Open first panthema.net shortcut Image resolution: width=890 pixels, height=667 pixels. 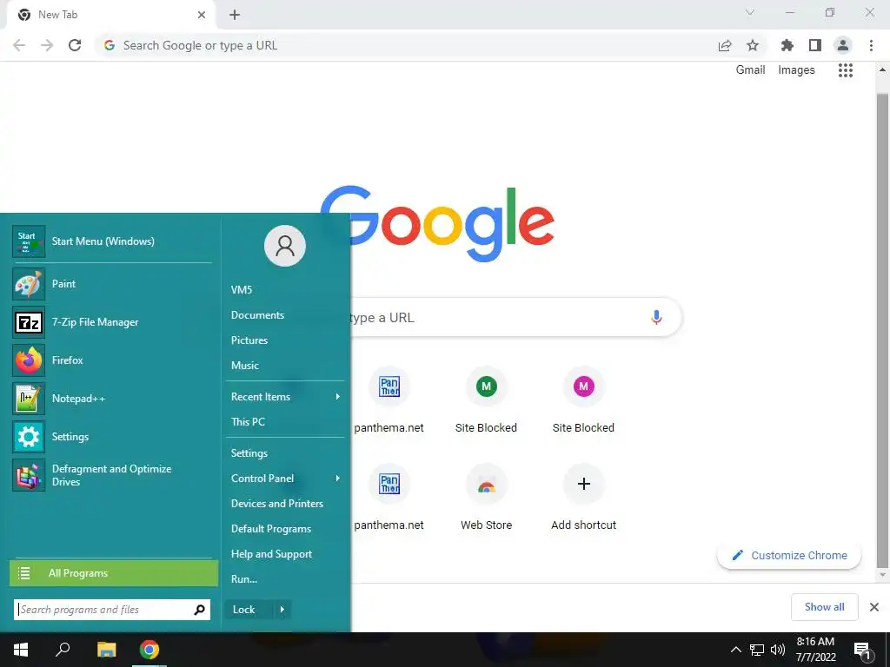tap(389, 401)
